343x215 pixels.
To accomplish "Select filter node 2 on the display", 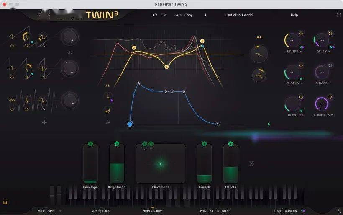I will 134,48.
